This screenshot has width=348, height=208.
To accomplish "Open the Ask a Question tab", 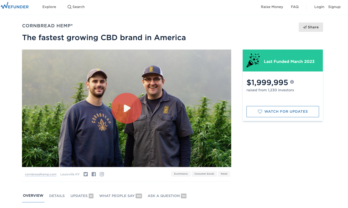I will 167,196.
